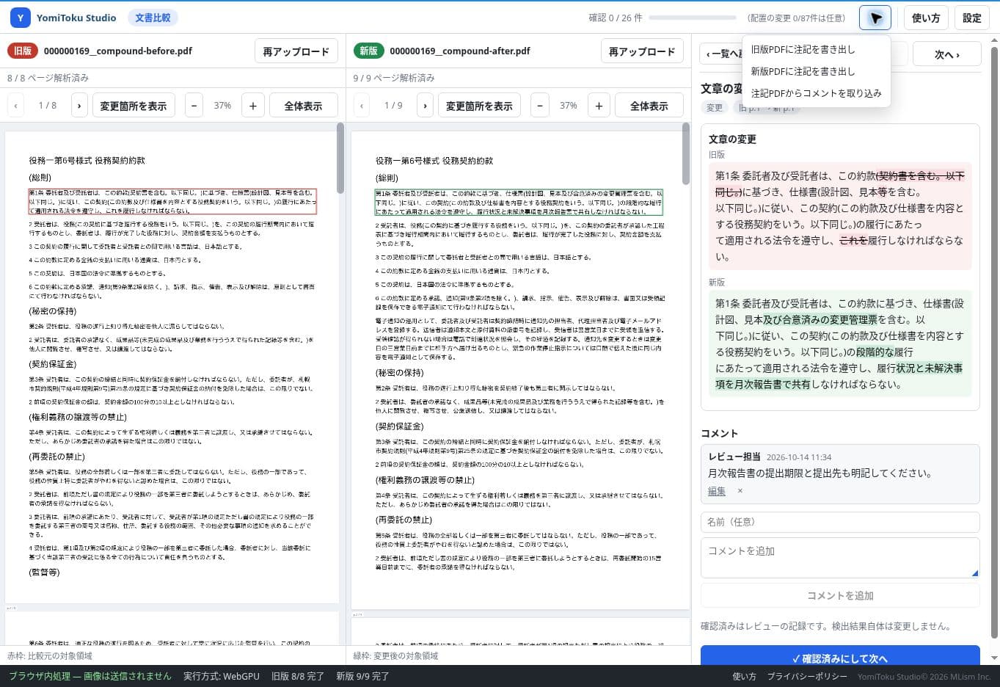Click the 実行方式: WebGPU status text
The height and width of the screenshot is (687, 1000).
pos(222,676)
